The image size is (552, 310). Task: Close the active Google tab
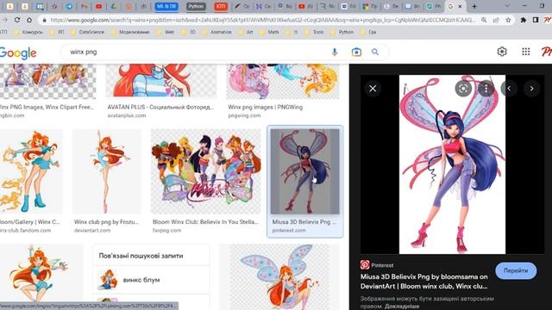tap(460, 6)
